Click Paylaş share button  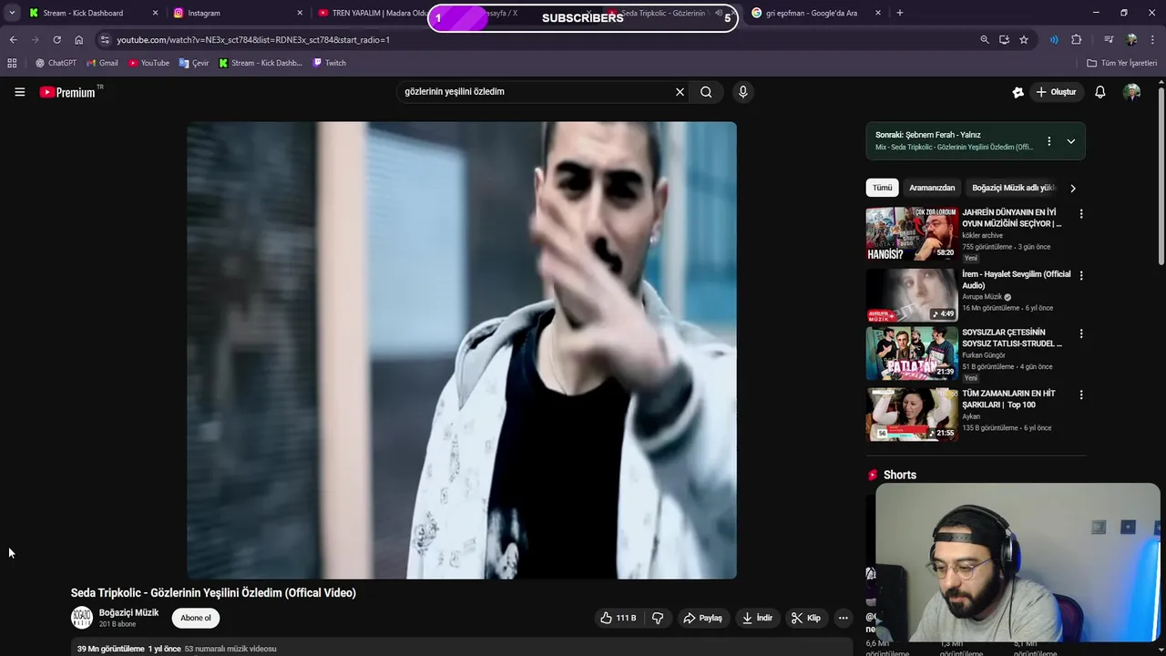click(x=702, y=618)
